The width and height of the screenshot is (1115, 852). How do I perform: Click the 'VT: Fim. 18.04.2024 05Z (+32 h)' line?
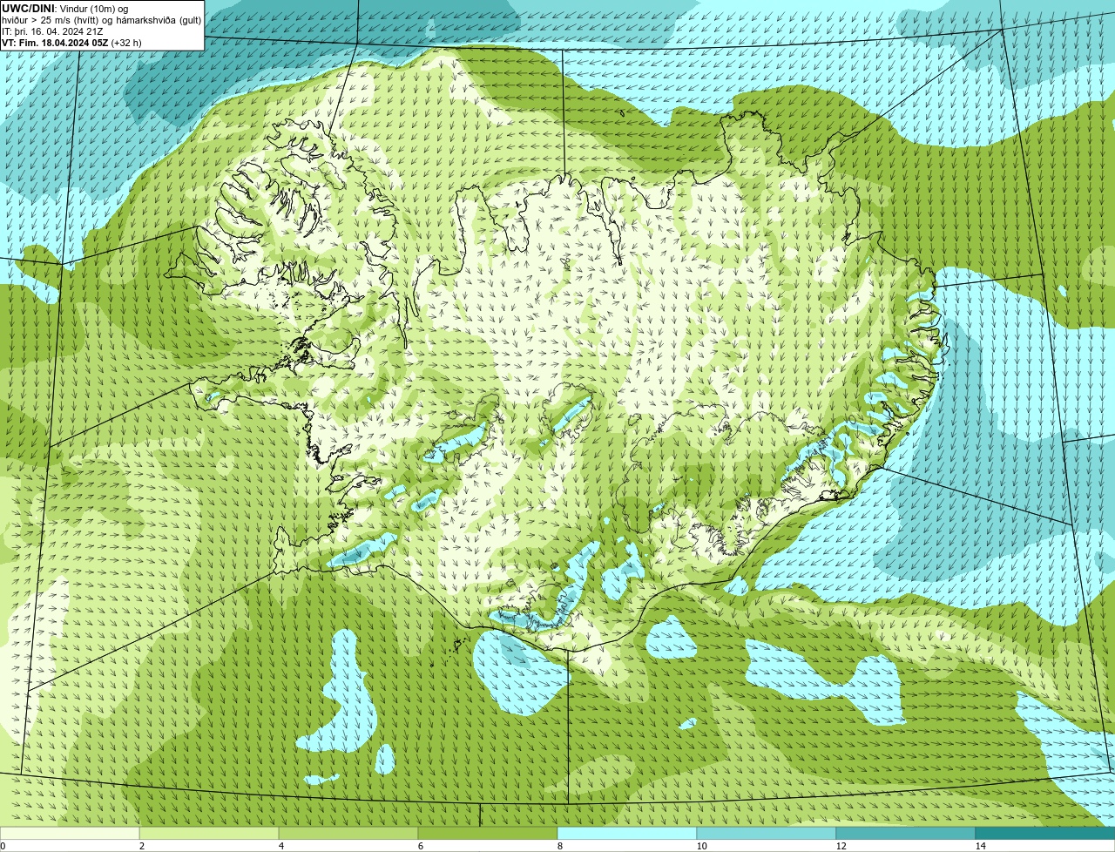coord(71,43)
